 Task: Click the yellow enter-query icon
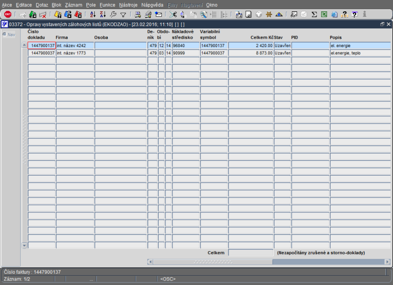click(x=57, y=15)
